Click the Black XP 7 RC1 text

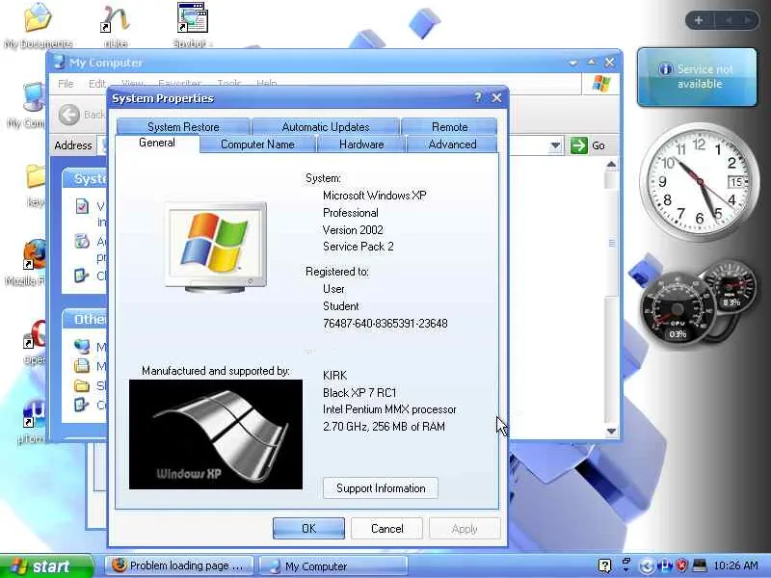click(x=359, y=393)
